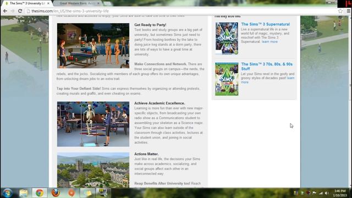
Task: Click the Chrome icon in the taskbar
Action: pyautogui.click(x=40, y=193)
